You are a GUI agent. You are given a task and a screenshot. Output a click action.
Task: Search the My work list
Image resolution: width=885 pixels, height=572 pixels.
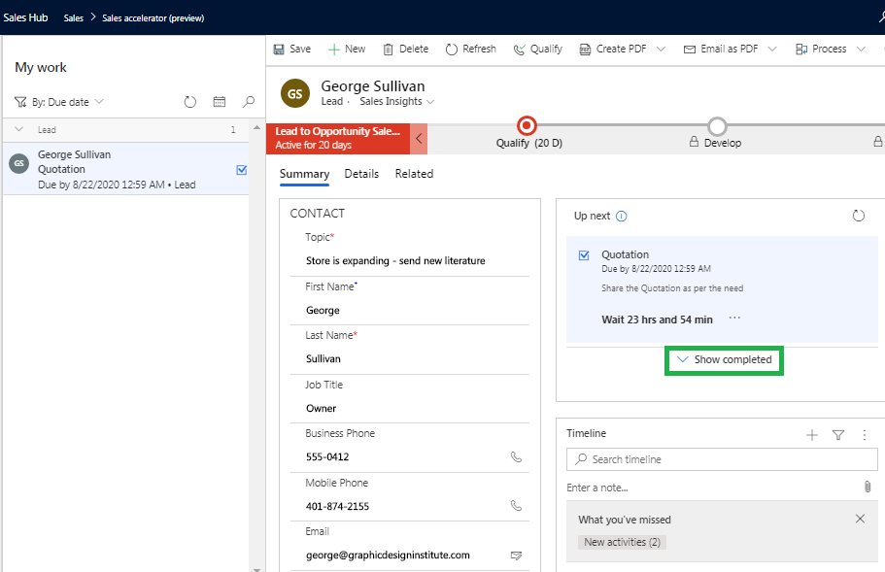tap(249, 102)
